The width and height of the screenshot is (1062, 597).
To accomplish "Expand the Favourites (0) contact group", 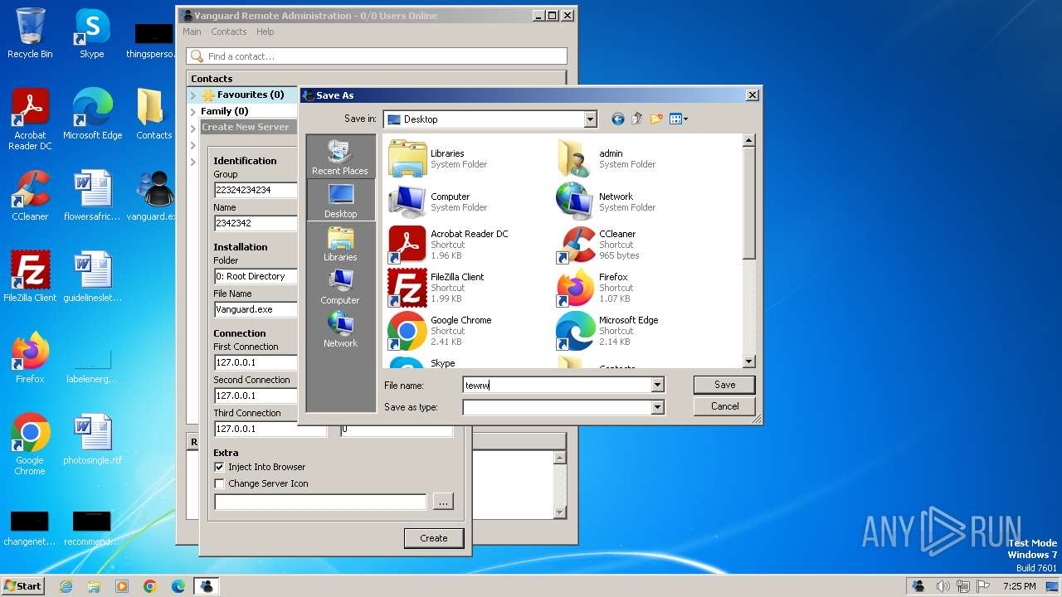I will (x=193, y=95).
